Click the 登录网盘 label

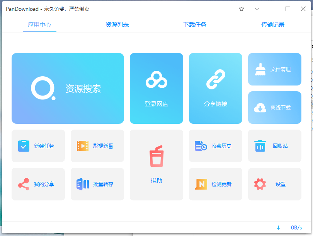coord(156,104)
